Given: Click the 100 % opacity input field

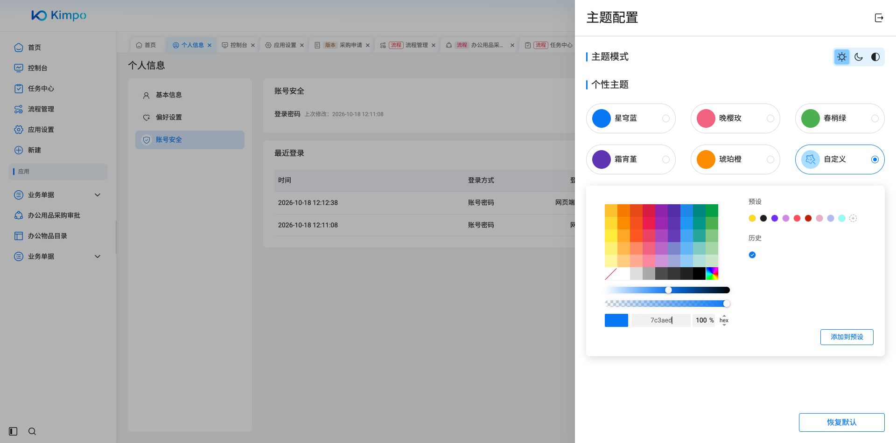Looking at the screenshot, I should [704, 320].
